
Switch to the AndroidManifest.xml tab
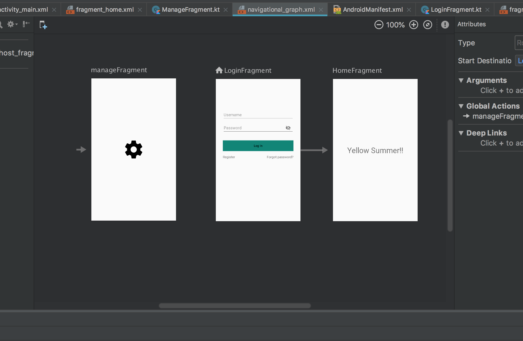click(373, 9)
